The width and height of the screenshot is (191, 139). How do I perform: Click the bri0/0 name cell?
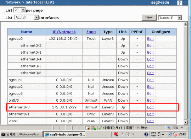coord(27,100)
